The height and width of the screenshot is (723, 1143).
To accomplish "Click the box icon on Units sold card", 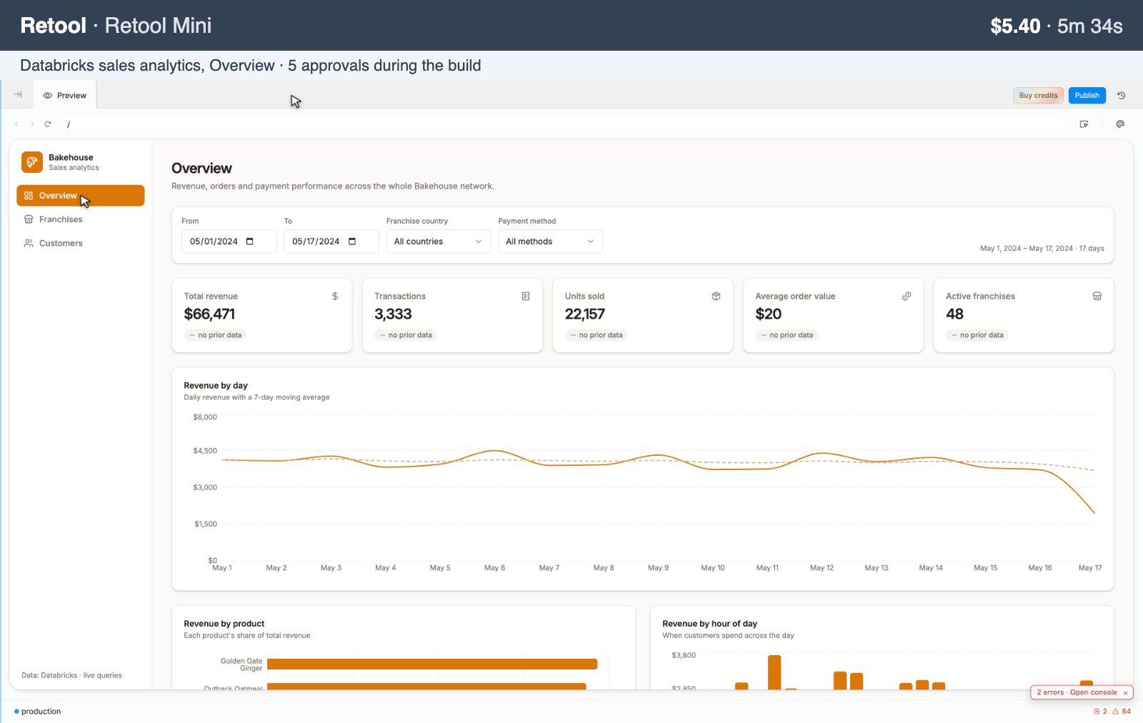I will pyautogui.click(x=716, y=296).
